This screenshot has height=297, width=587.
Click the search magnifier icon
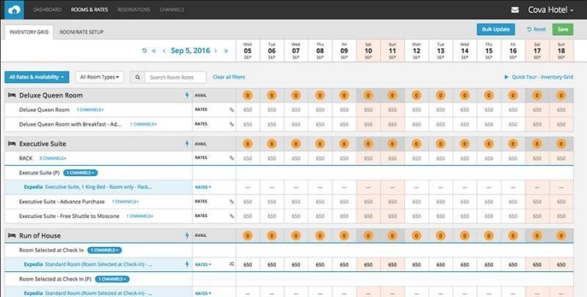pyautogui.click(x=137, y=77)
